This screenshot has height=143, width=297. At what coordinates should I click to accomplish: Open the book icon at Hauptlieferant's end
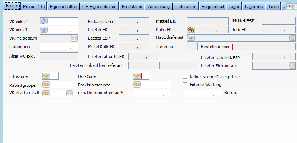(x=292, y=38)
